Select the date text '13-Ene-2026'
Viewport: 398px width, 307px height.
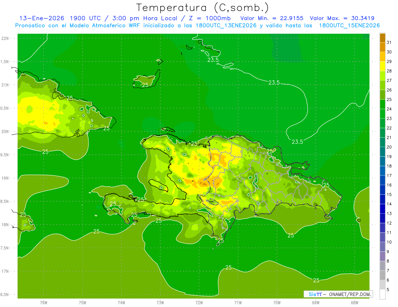tap(41, 18)
